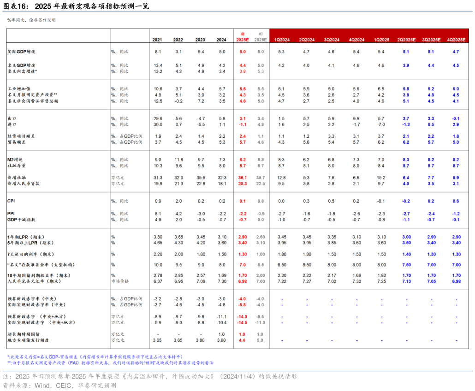
Task: Click the 工业增加值 row label
Action: pos(19,89)
